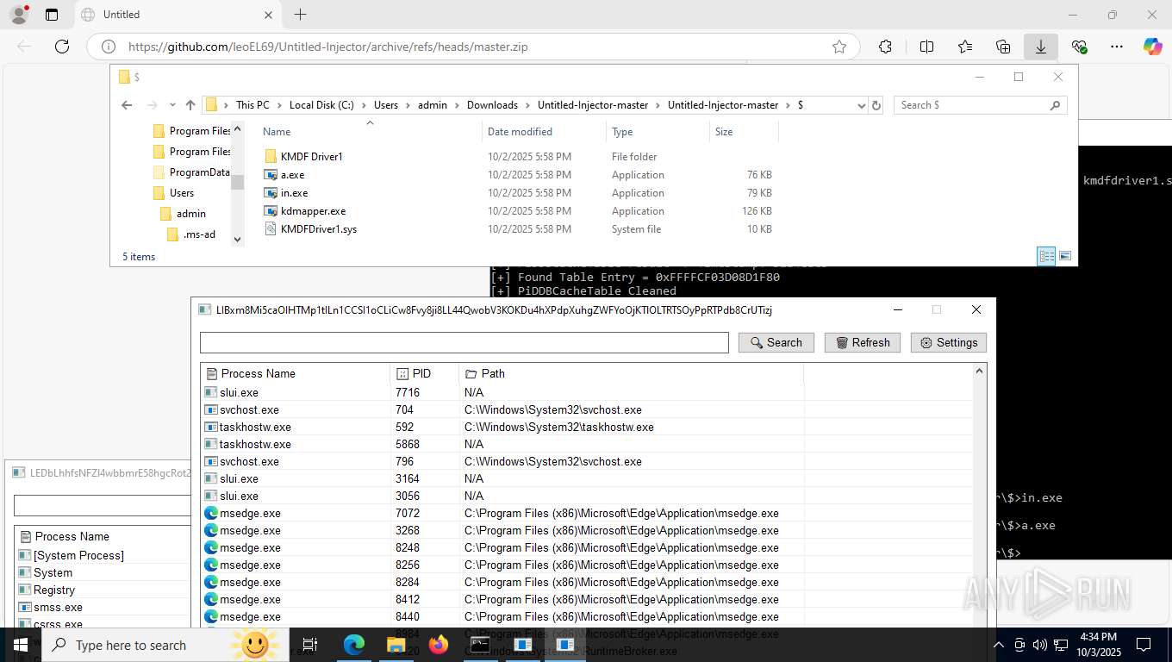
Task: Click the Search button in injector window
Action: pos(776,342)
